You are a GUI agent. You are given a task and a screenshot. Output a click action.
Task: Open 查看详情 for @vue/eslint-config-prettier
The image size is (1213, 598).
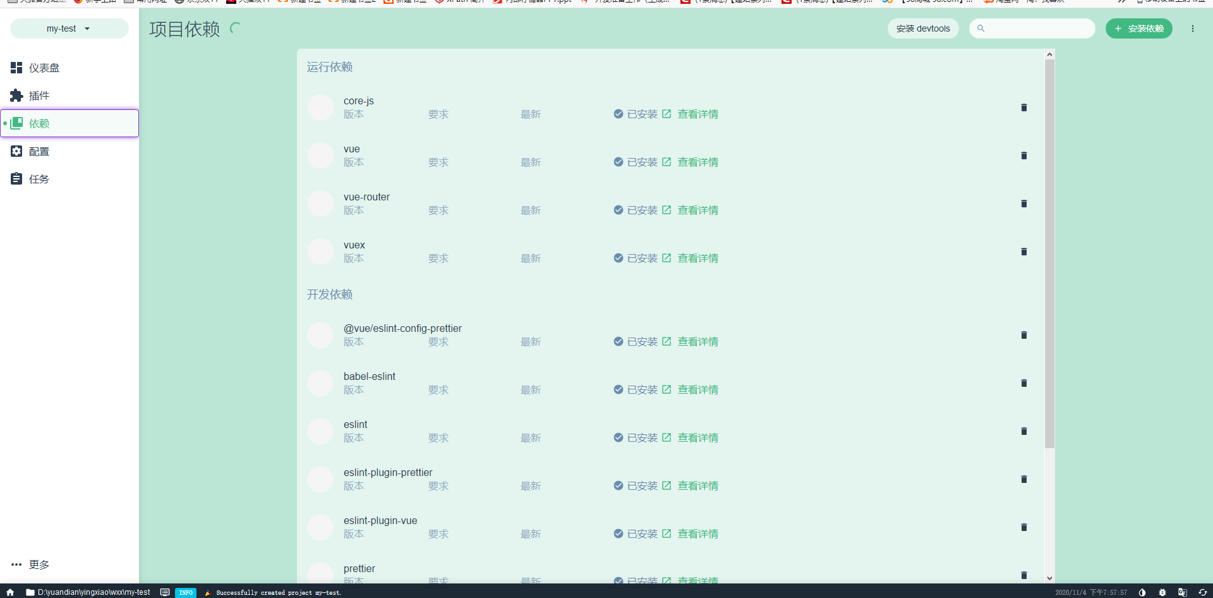pos(697,342)
